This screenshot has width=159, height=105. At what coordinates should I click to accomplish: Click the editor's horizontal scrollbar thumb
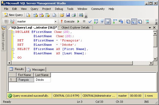[72, 63]
